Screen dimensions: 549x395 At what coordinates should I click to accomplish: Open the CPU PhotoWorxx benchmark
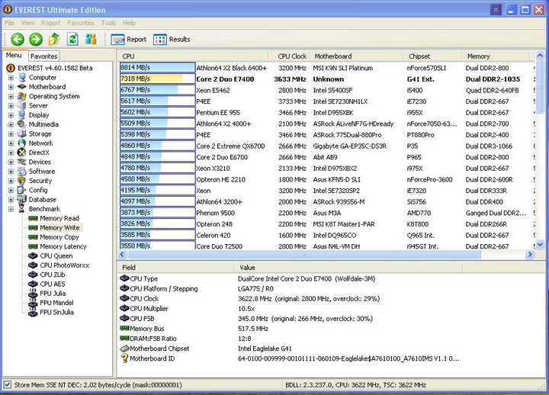pos(64,265)
